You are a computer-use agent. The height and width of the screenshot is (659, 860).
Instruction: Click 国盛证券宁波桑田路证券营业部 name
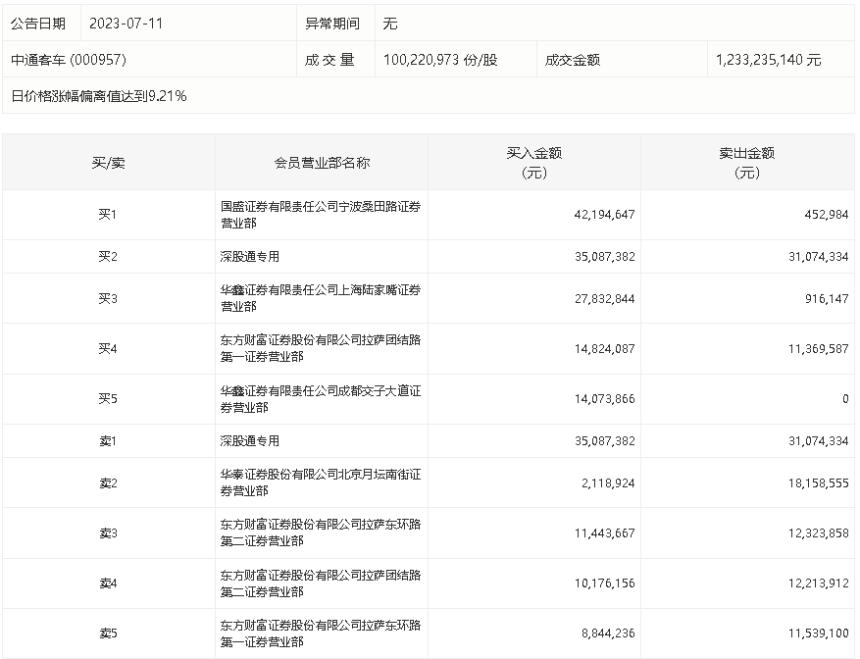[x=321, y=215]
